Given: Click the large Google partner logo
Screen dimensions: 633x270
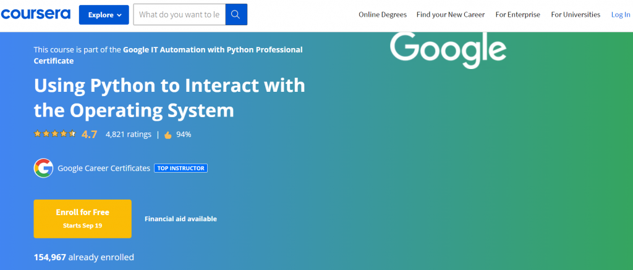Looking at the screenshot, I should click(448, 51).
